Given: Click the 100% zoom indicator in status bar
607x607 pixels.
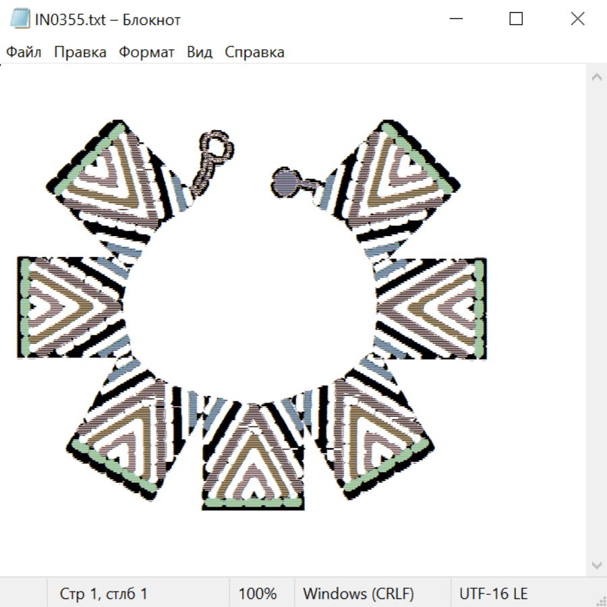Looking at the screenshot, I should coord(258,594).
